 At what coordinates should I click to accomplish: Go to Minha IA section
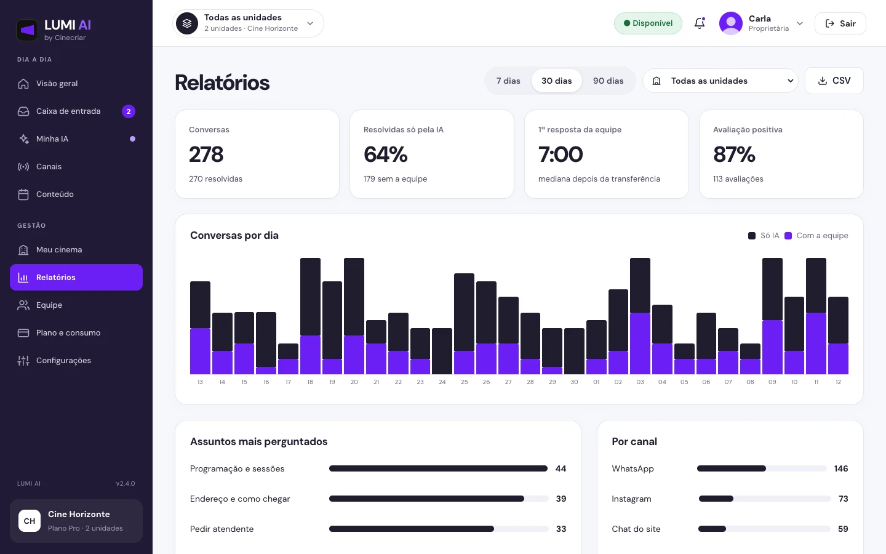click(x=76, y=139)
